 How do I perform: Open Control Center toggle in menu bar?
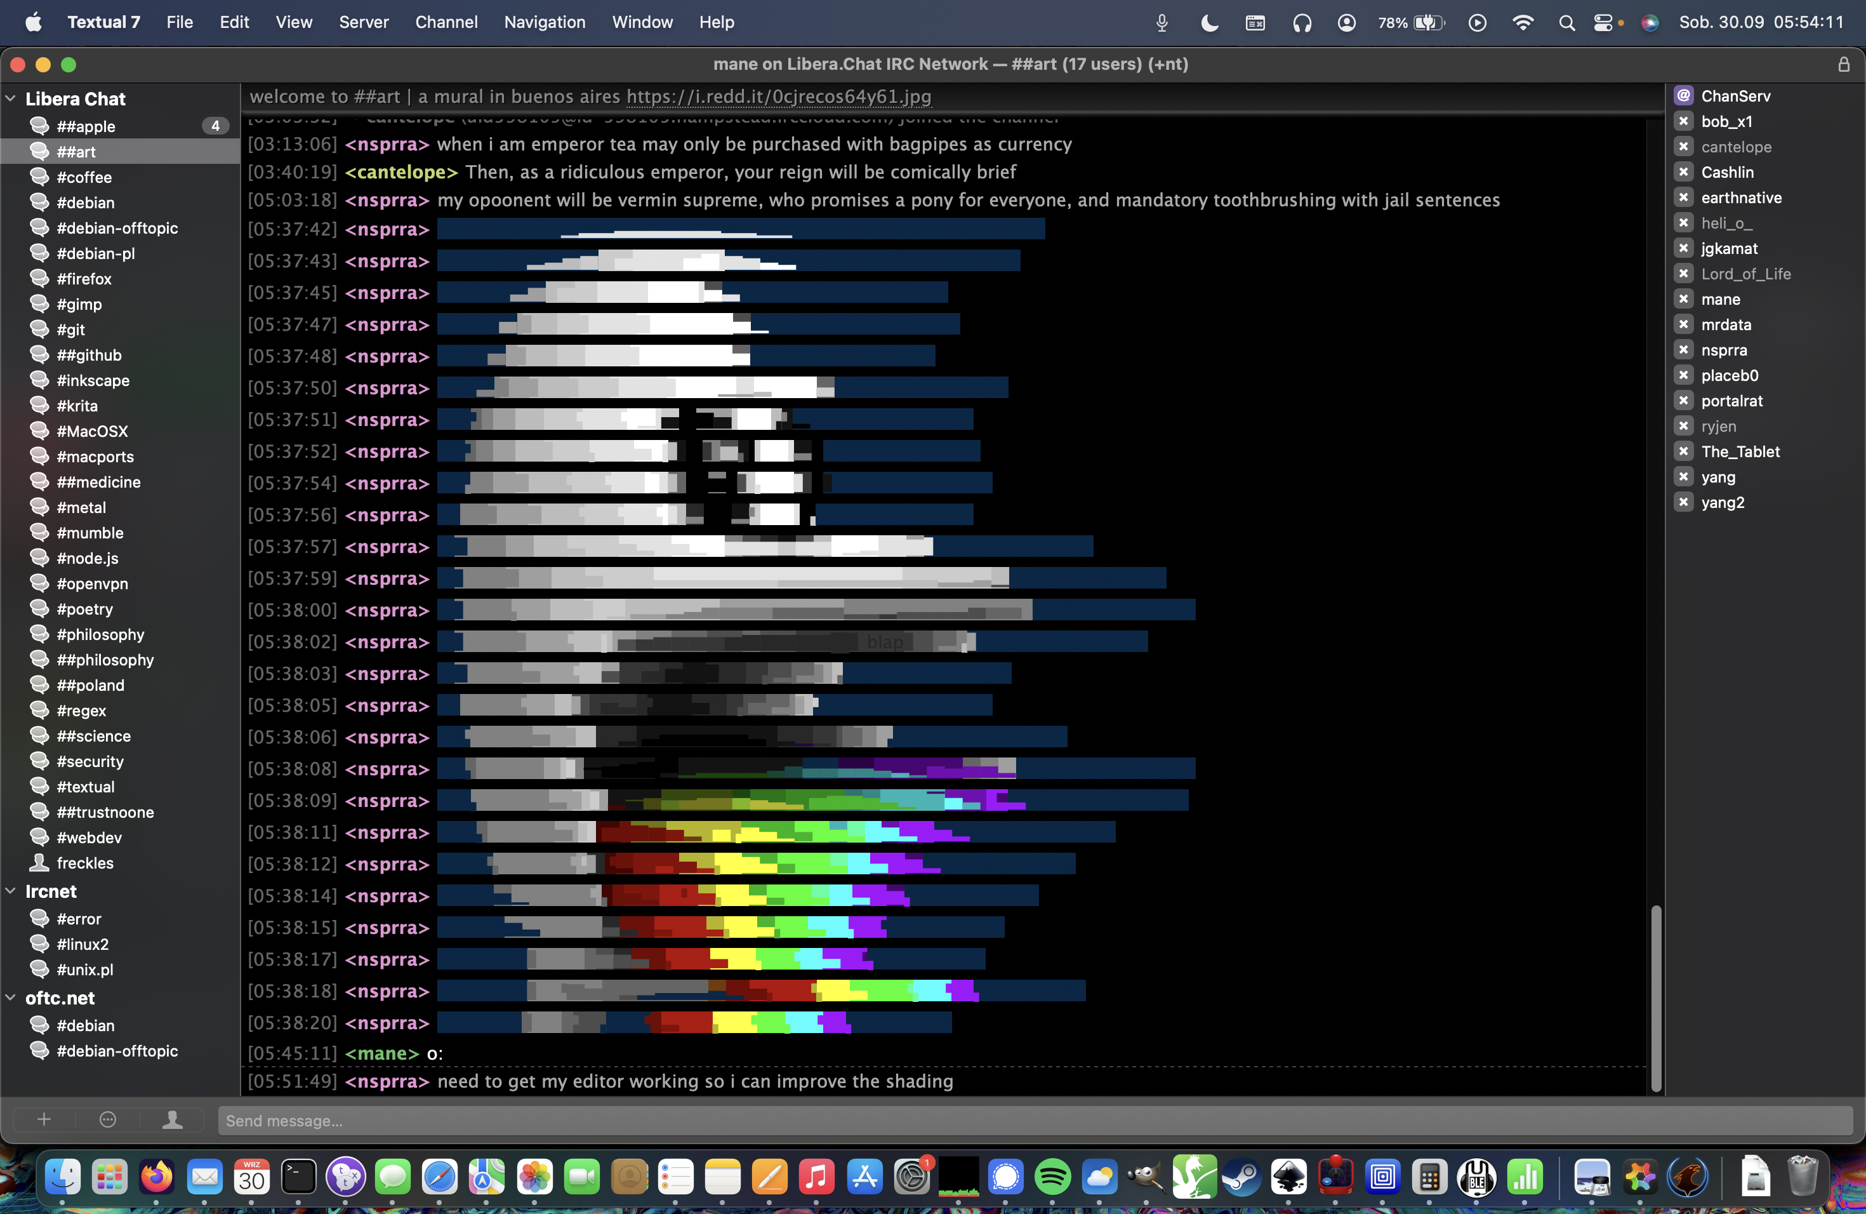click(x=1603, y=23)
